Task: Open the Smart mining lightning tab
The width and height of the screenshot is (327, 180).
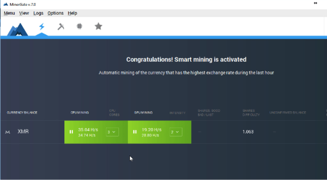Action: 42,27
